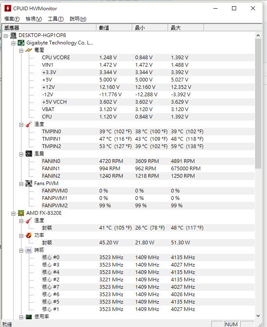Image resolution: width=267 pixels, height=327 pixels.
Task: Collapse the AMD 功率 power section
Action: tap(21, 236)
